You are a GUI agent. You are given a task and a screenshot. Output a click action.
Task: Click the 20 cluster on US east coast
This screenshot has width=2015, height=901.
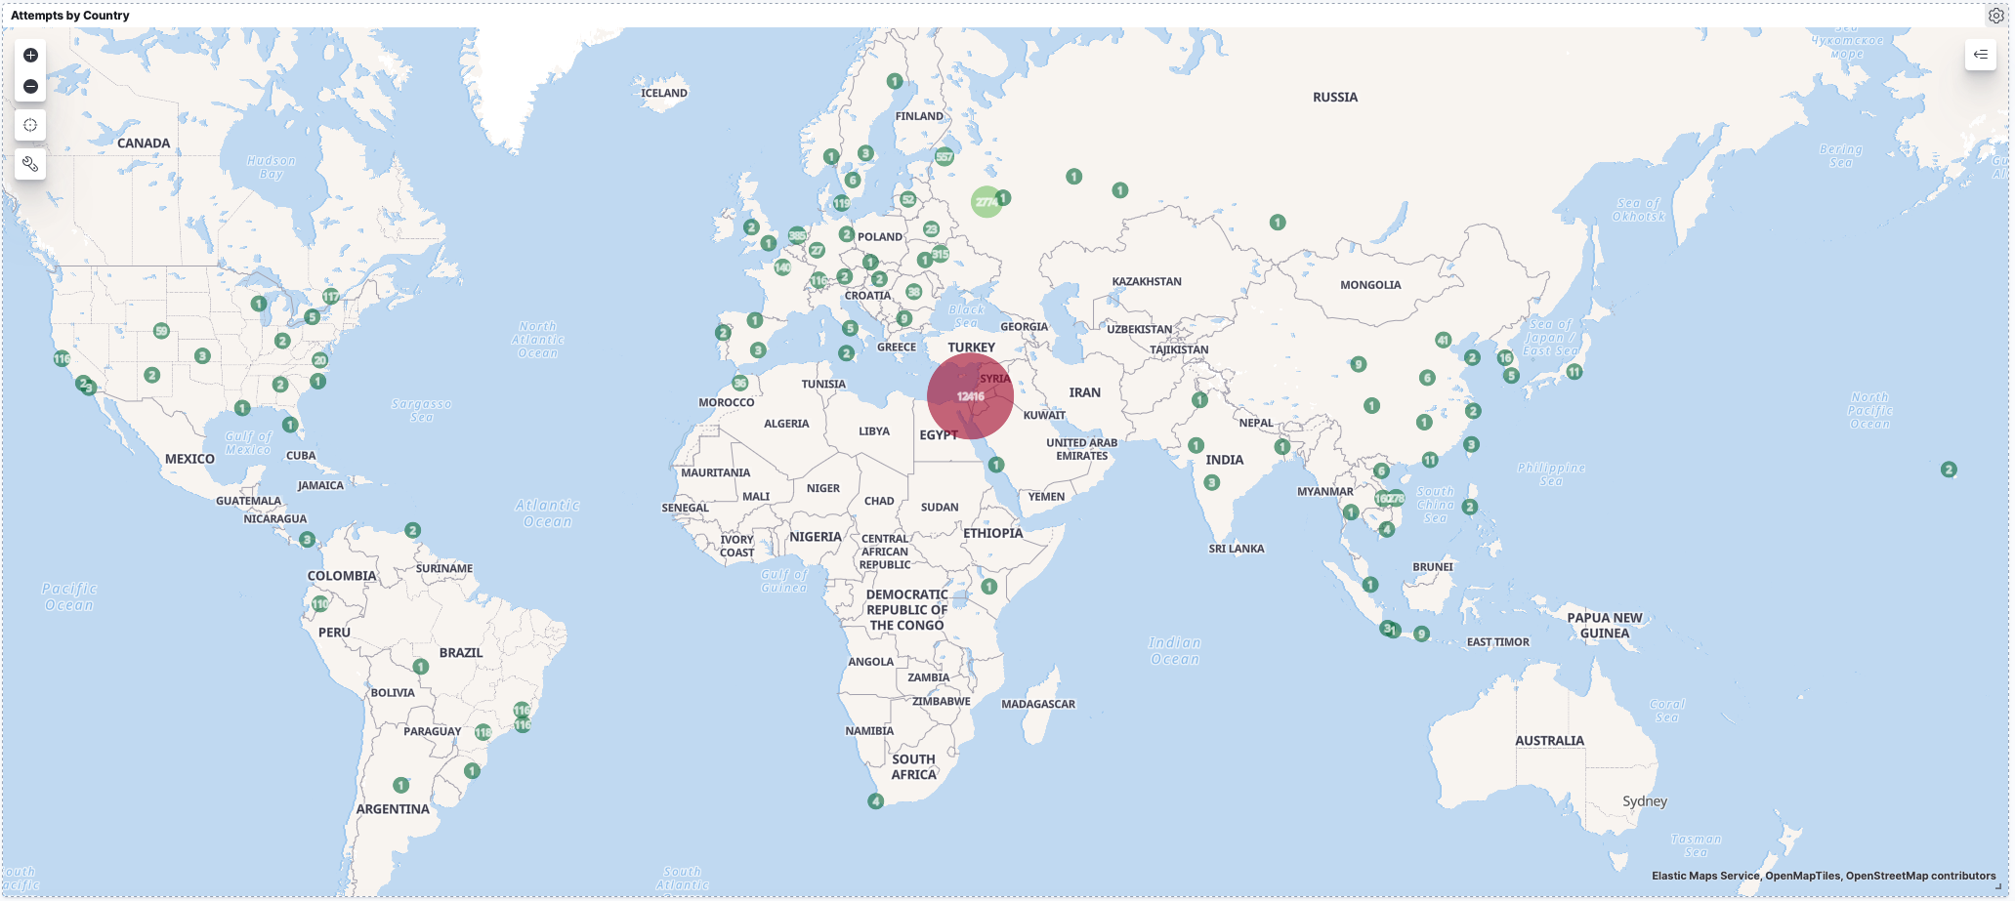(319, 360)
